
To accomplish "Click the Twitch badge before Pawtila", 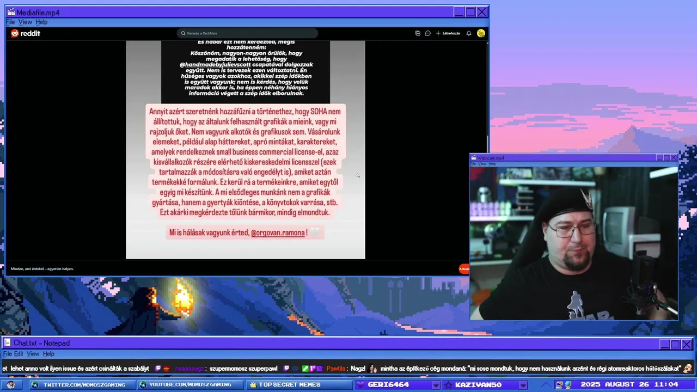I will (x=286, y=369).
